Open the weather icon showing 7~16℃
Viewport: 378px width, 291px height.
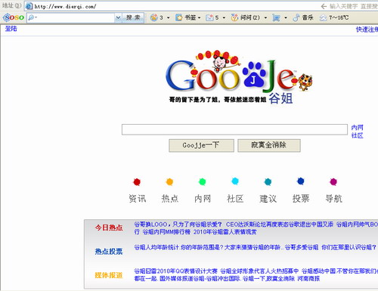click(323, 18)
